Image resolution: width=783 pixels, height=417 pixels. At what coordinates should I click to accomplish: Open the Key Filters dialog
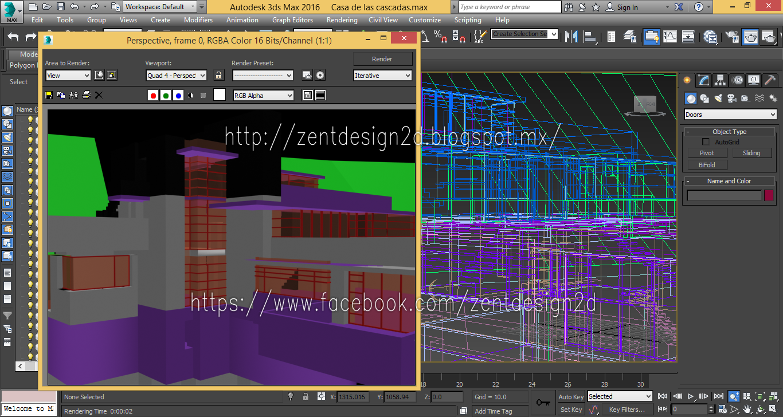(x=627, y=410)
